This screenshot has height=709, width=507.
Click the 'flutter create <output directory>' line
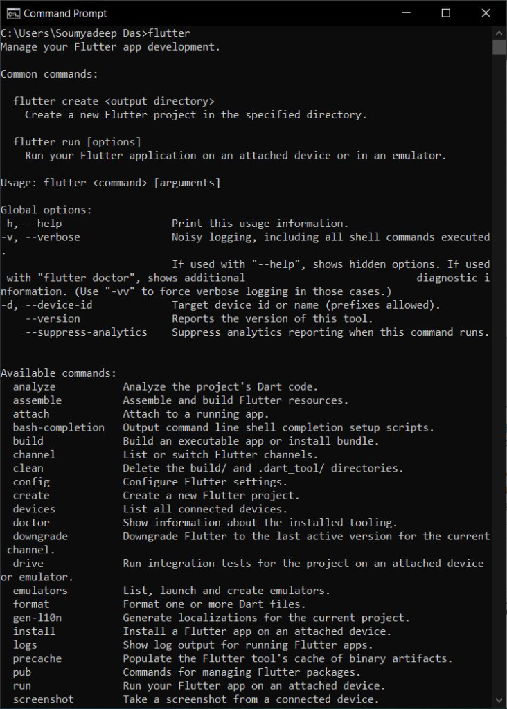[114, 101]
